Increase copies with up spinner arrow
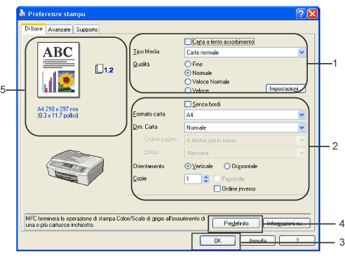Screen dimensions: 345x269 click(205, 177)
